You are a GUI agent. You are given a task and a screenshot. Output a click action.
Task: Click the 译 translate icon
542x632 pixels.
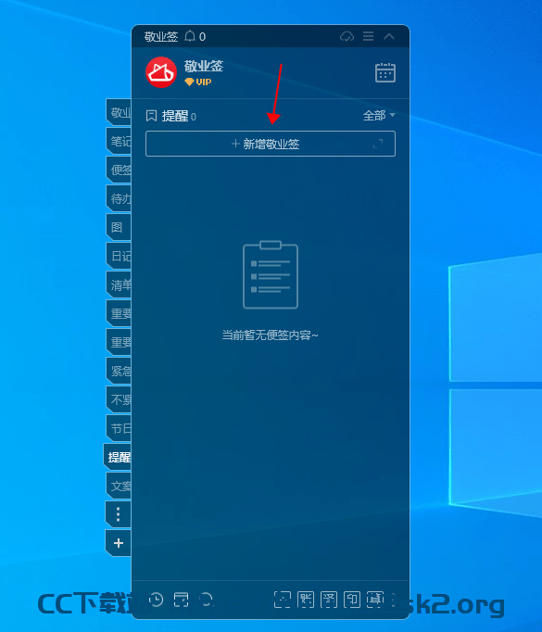point(329,600)
